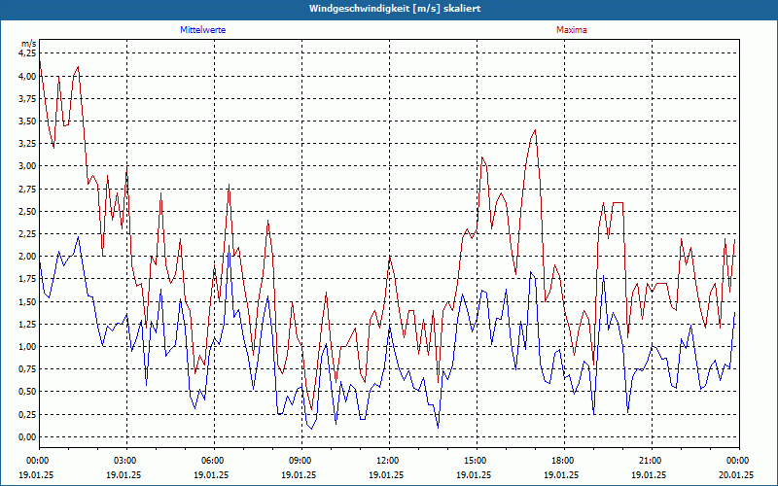This screenshot has height=486, width=778.
Task: Click the y-axis value '1,50'
Action: tap(28, 301)
